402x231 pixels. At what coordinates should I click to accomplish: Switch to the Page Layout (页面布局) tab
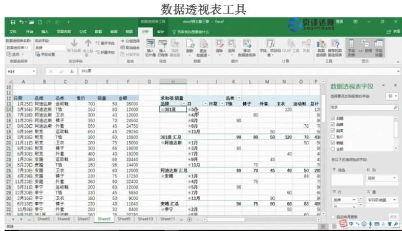tap(64, 32)
